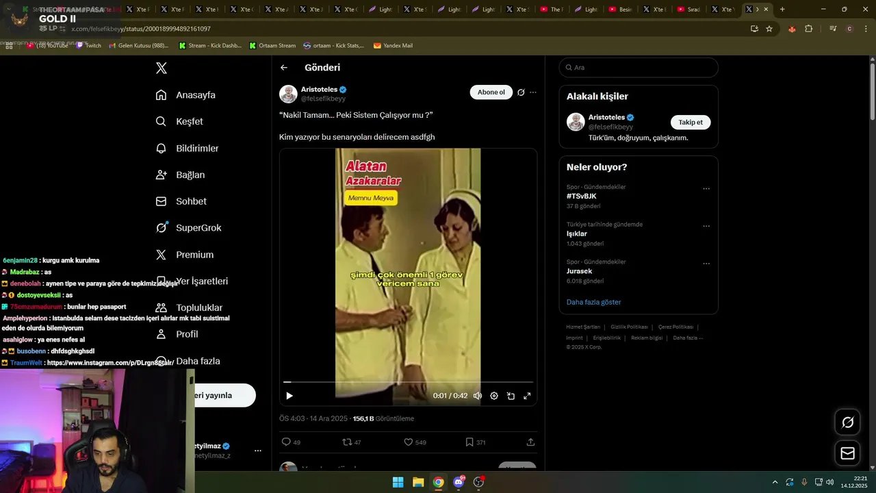The height and width of the screenshot is (493, 876).
Task: Expand Daha fazla footer menu
Action: [x=688, y=338]
